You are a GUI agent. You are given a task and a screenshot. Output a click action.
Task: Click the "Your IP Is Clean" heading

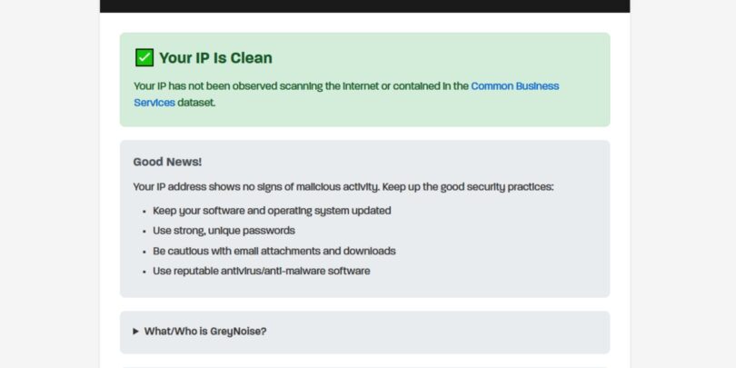coord(215,58)
